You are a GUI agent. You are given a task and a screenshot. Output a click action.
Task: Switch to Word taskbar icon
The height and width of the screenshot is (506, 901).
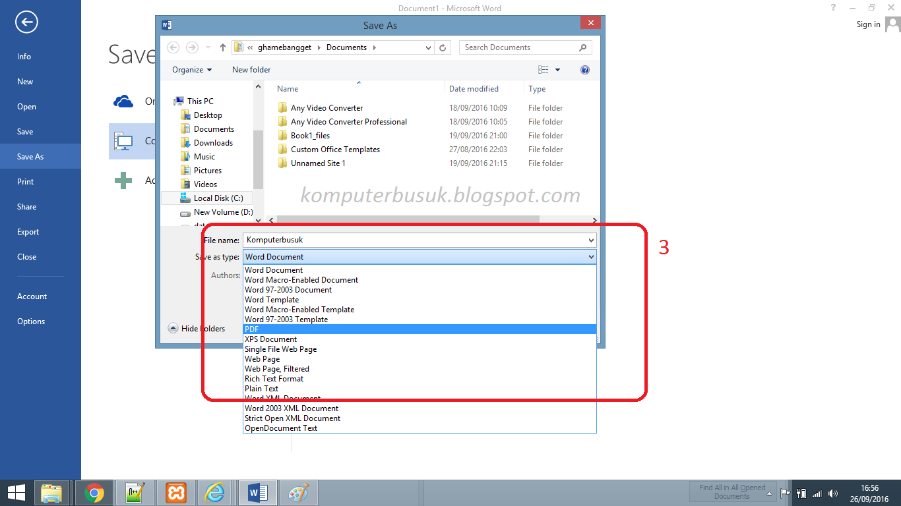[x=257, y=493]
